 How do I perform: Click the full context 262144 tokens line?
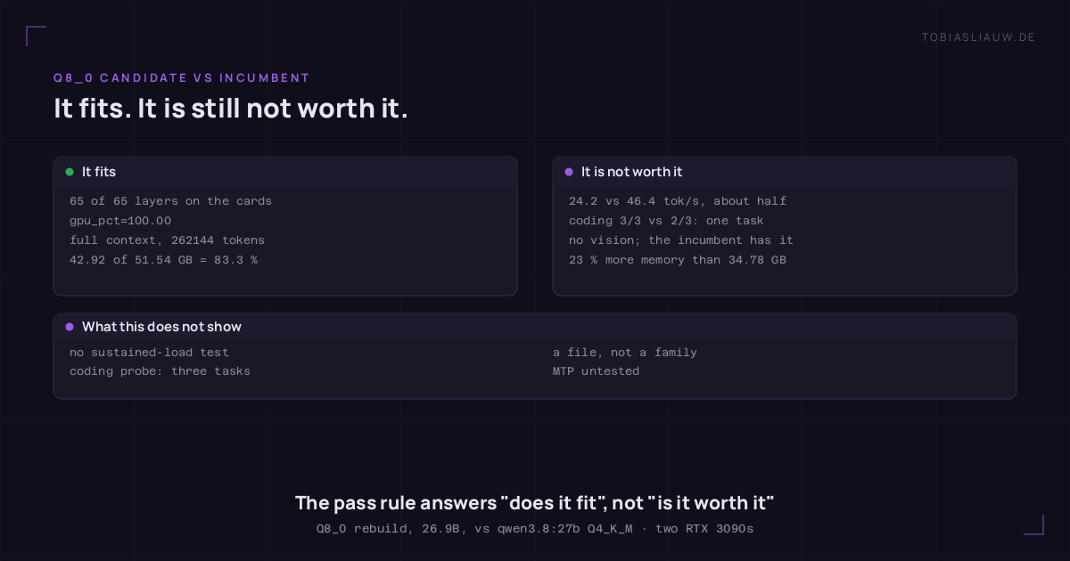click(x=167, y=240)
